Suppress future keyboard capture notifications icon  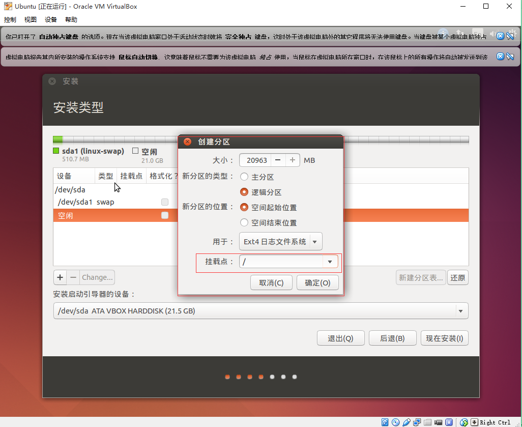tap(510, 36)
